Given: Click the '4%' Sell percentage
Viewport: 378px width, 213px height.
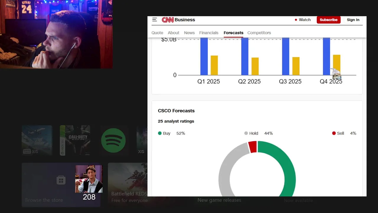Looking at the screenshot, I should 353,133.
